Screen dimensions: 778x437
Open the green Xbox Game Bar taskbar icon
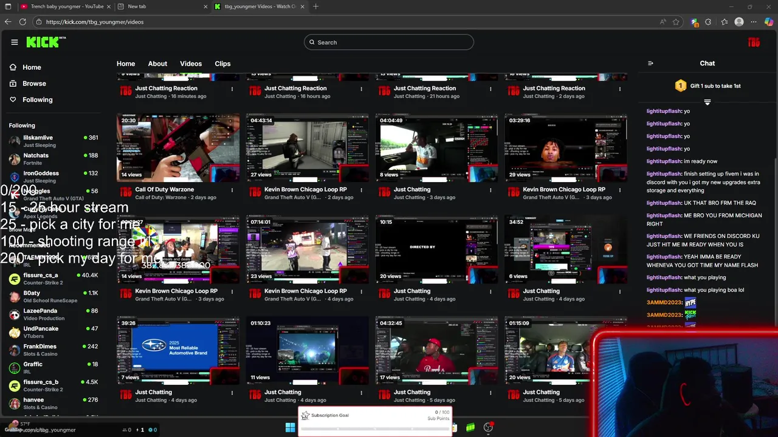(470, 427)
